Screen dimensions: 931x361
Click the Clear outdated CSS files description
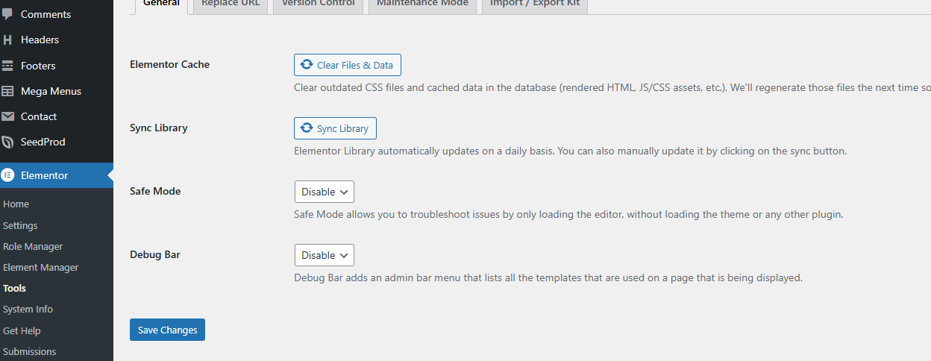pyautogui.click(x=612, y=87)
